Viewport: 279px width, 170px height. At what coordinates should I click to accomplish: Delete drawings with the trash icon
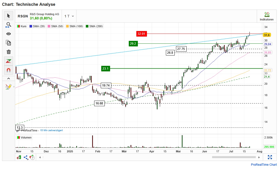[9, 52]
